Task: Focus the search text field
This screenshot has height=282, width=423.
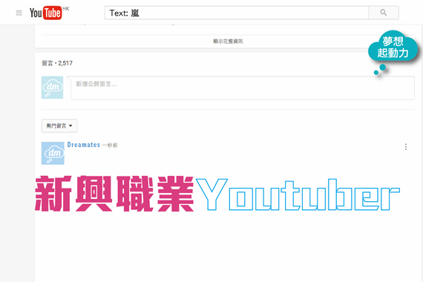Action: [x=237, y=13]
